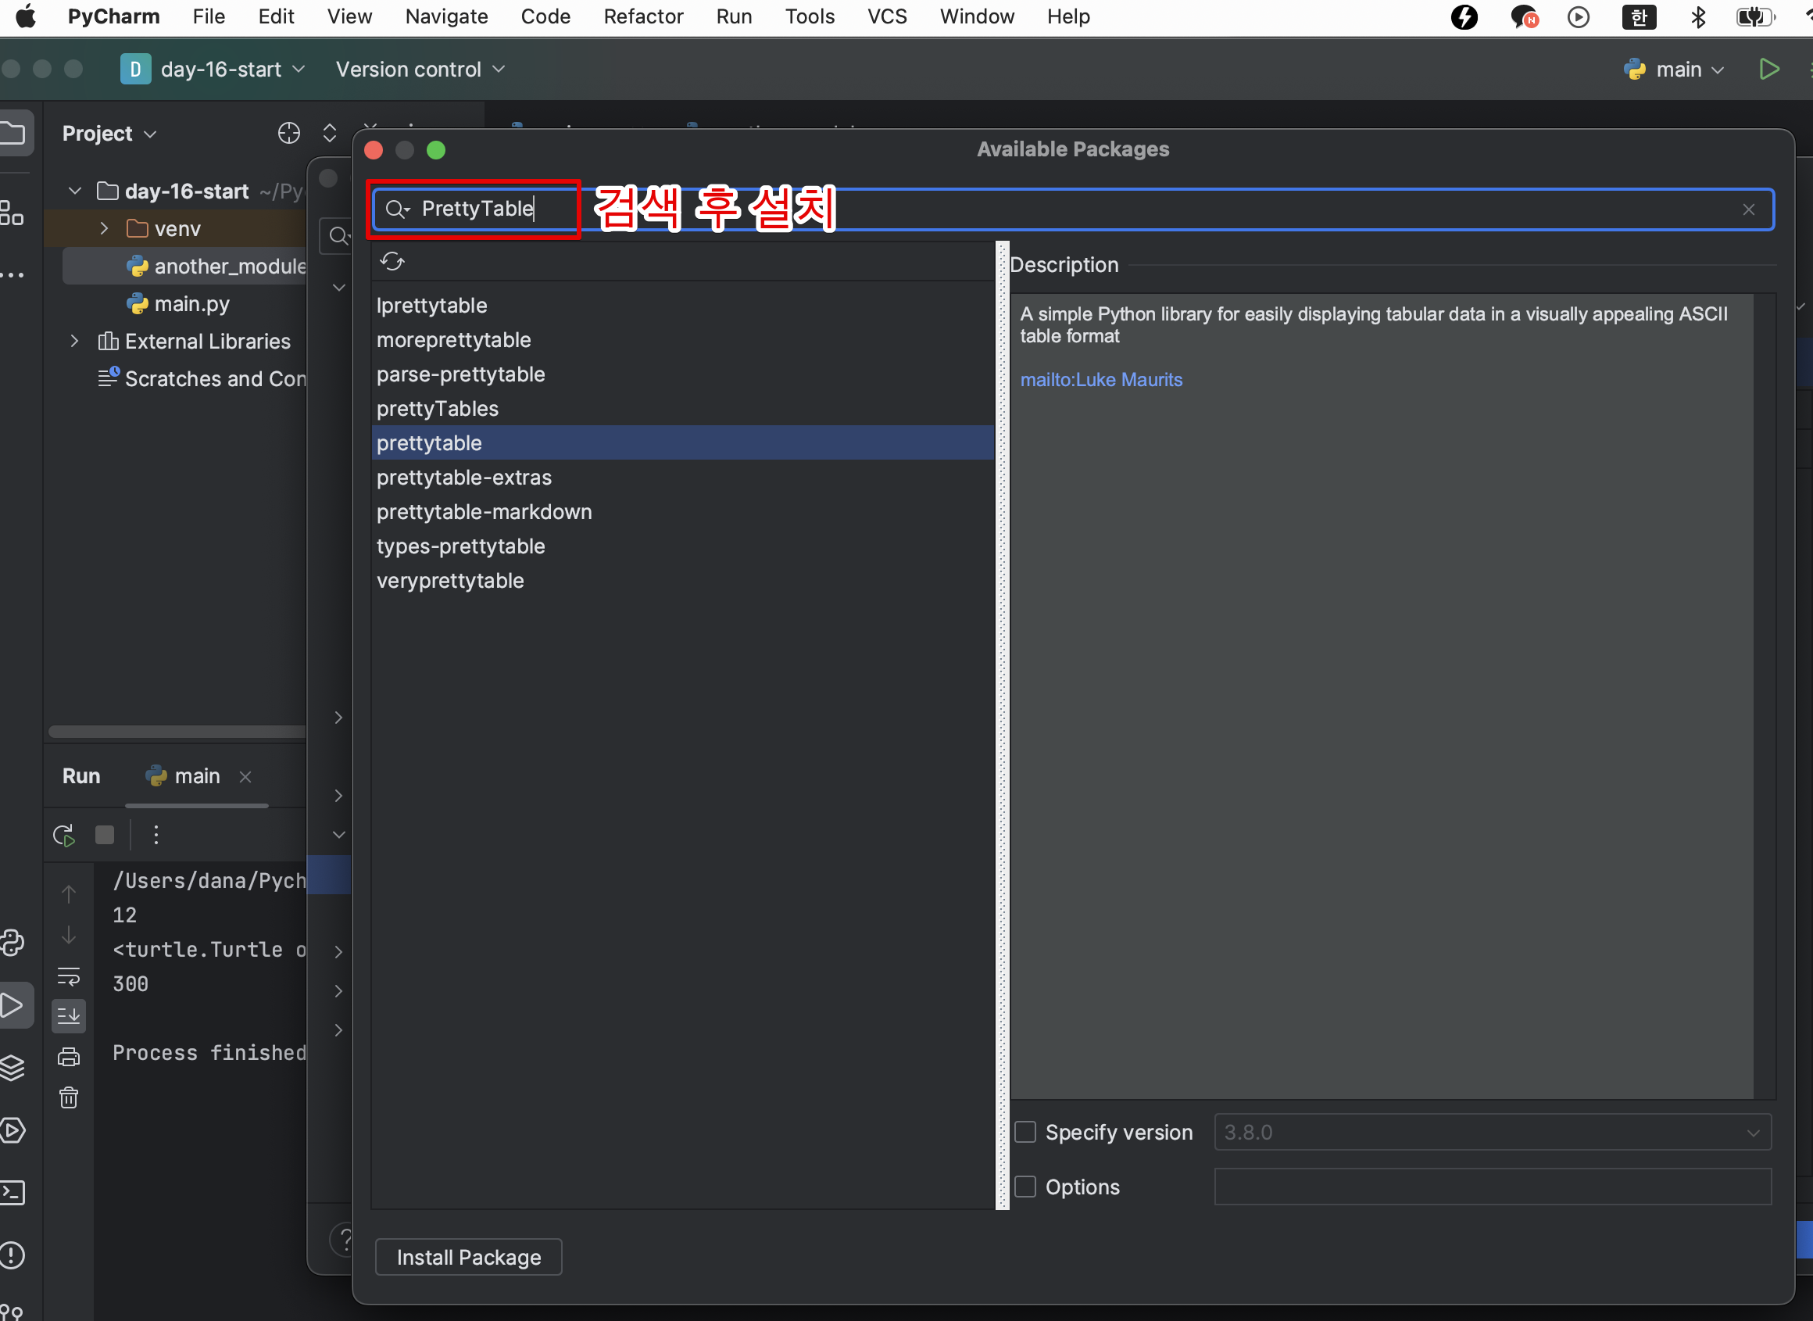Select lprettytable in the package list

pos(683,306)
